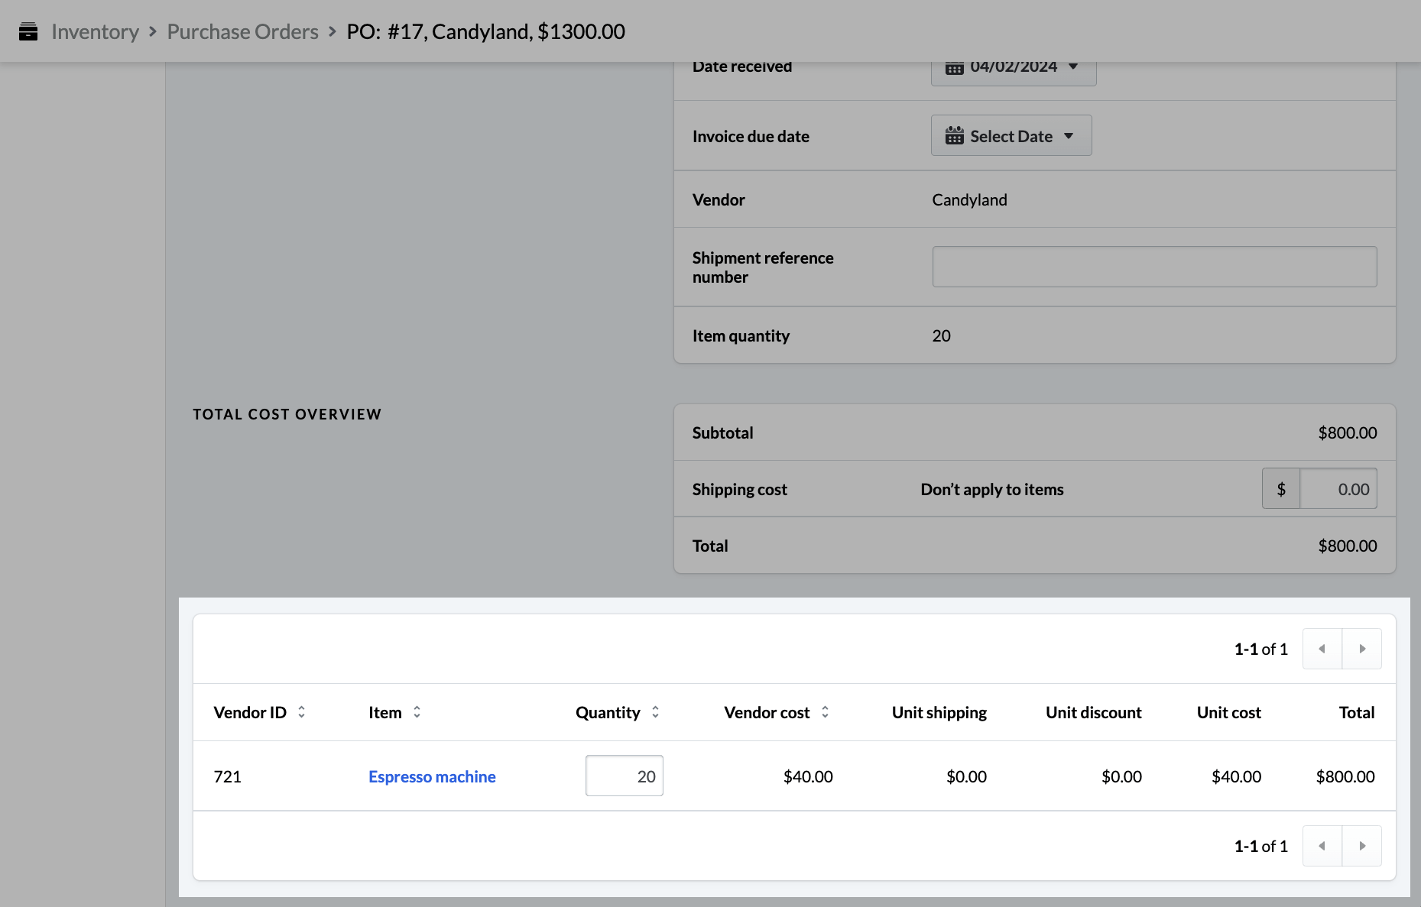Open Invoice due date Select Date picker
This screenshot has height=907, width=1421.
pos(1011,136)
